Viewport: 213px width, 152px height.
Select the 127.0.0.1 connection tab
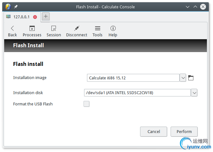[x=21, y=17]
